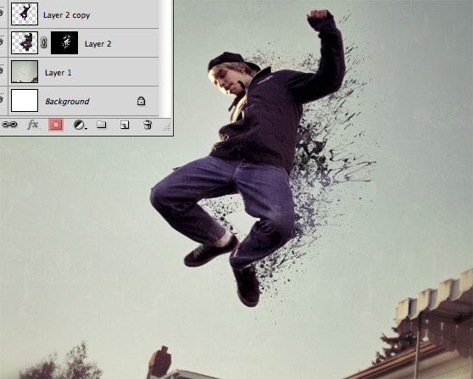Select the black Layer 2 mask thumbnail

click(64, 43)
